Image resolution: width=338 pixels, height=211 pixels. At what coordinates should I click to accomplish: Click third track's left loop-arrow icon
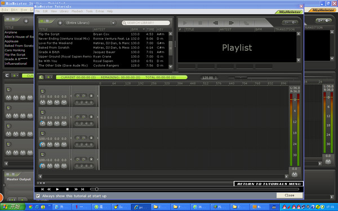[x=78, y=138]
